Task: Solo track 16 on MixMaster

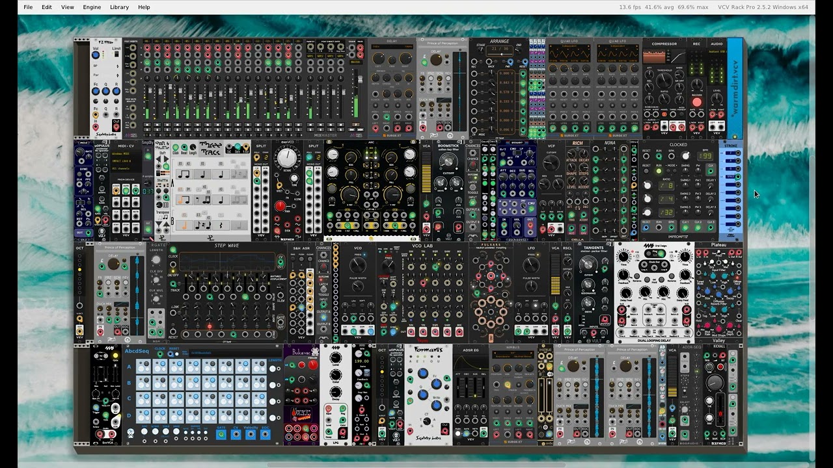Action: (298, 129)
